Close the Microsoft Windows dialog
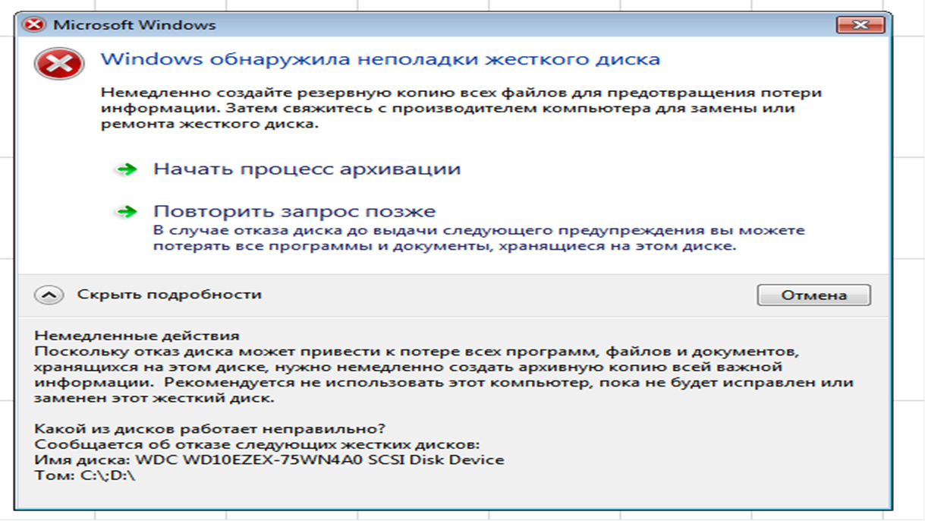 point(860,25)
